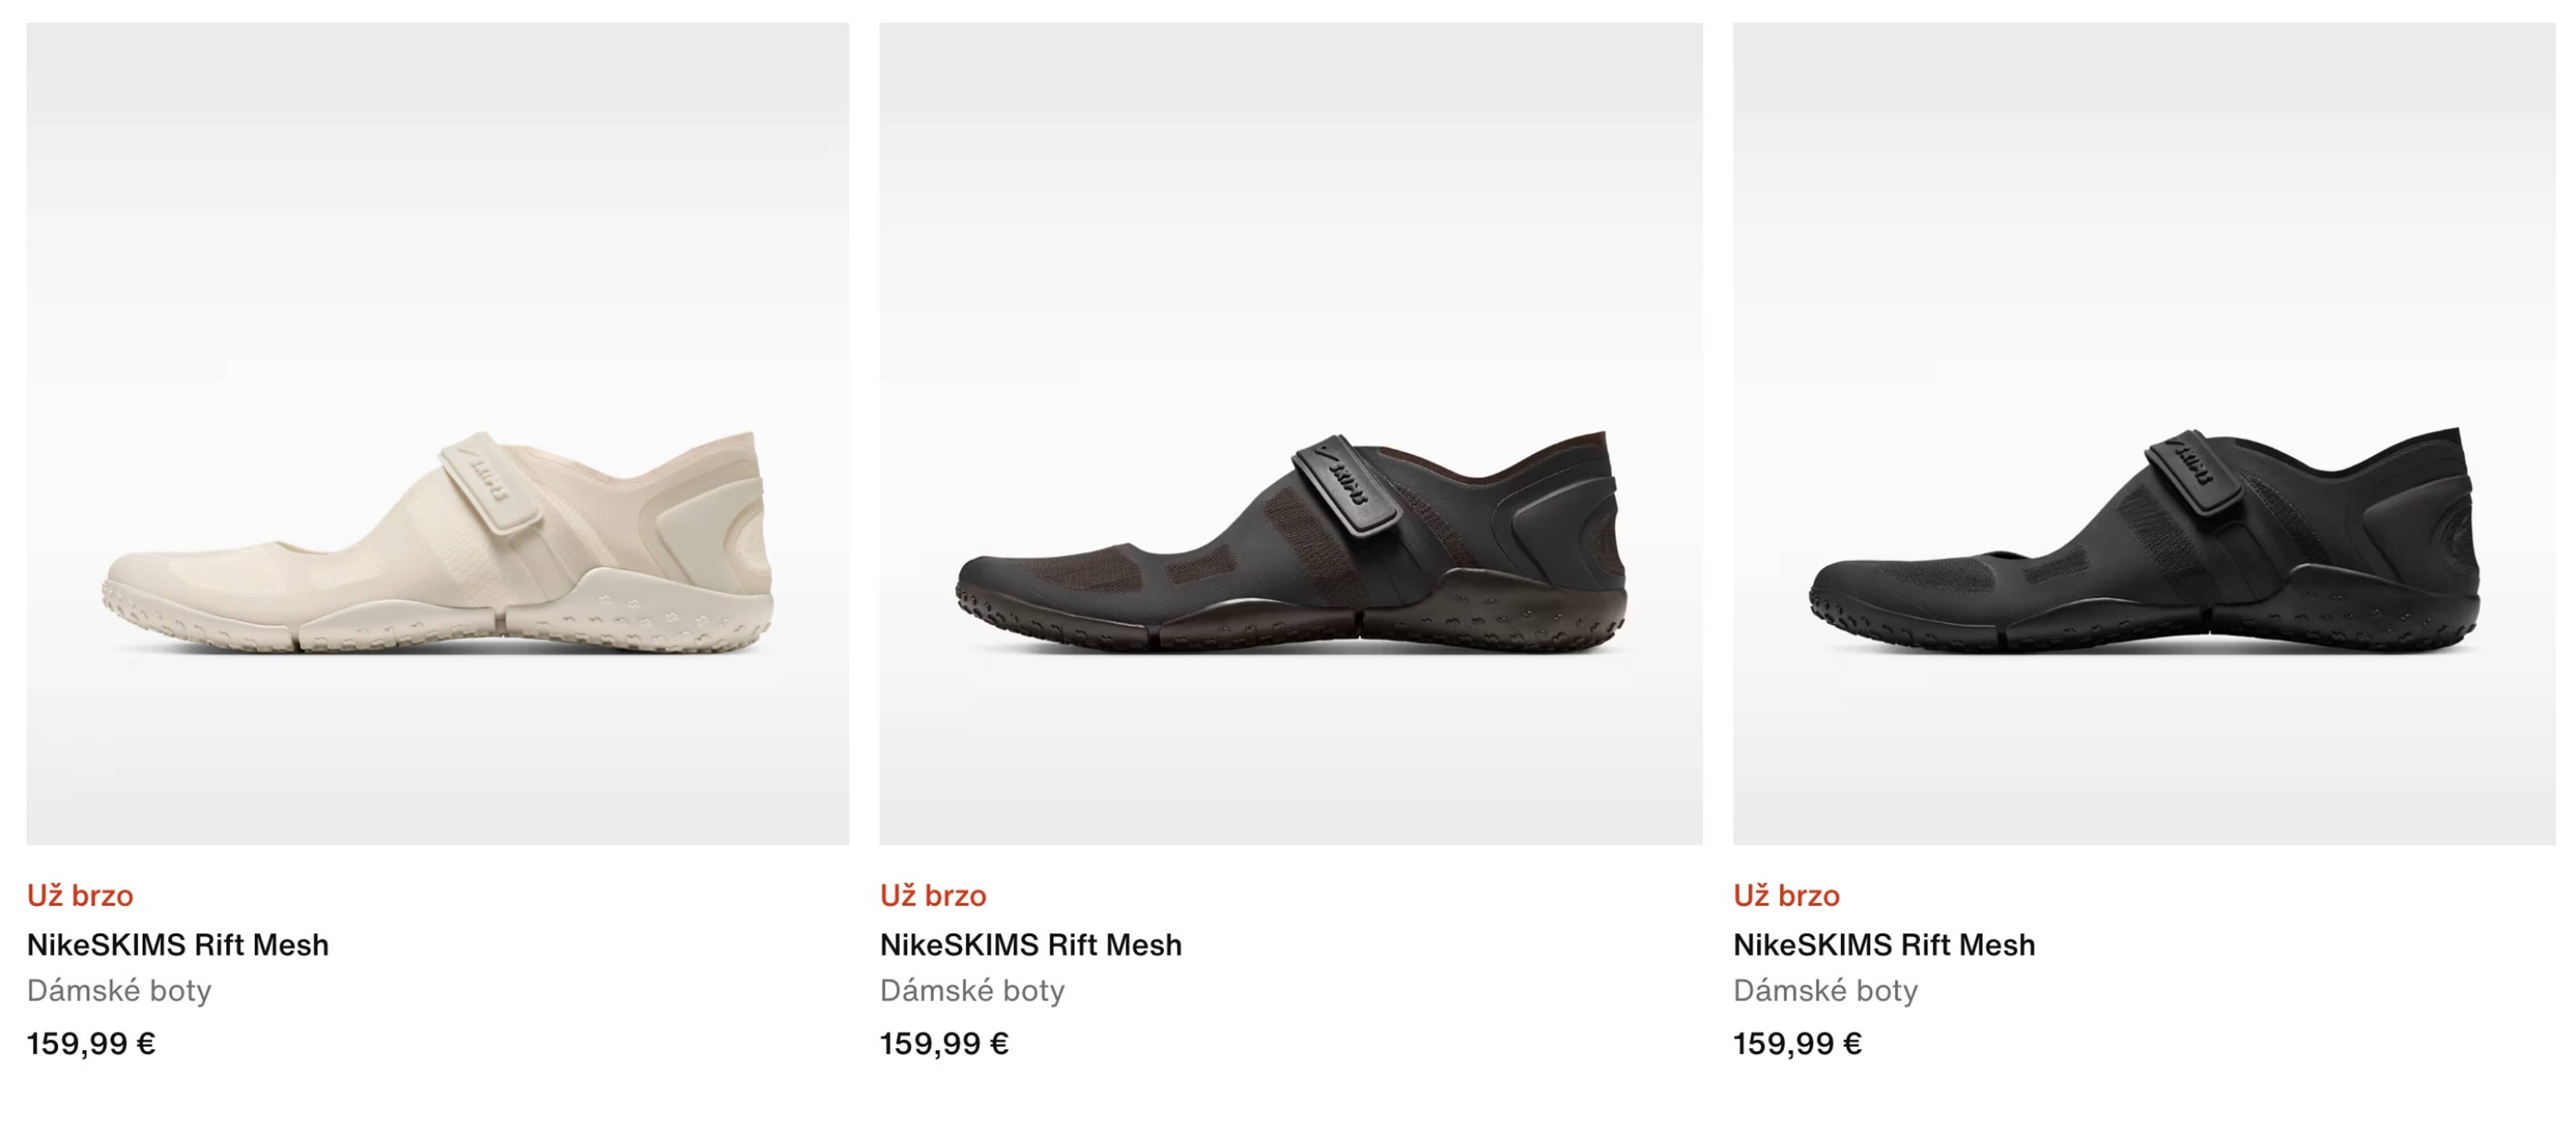Click the 159,99 € price of brown shoe
Viewport: 2576px width, 1133px height.
tap(944, 1043)
